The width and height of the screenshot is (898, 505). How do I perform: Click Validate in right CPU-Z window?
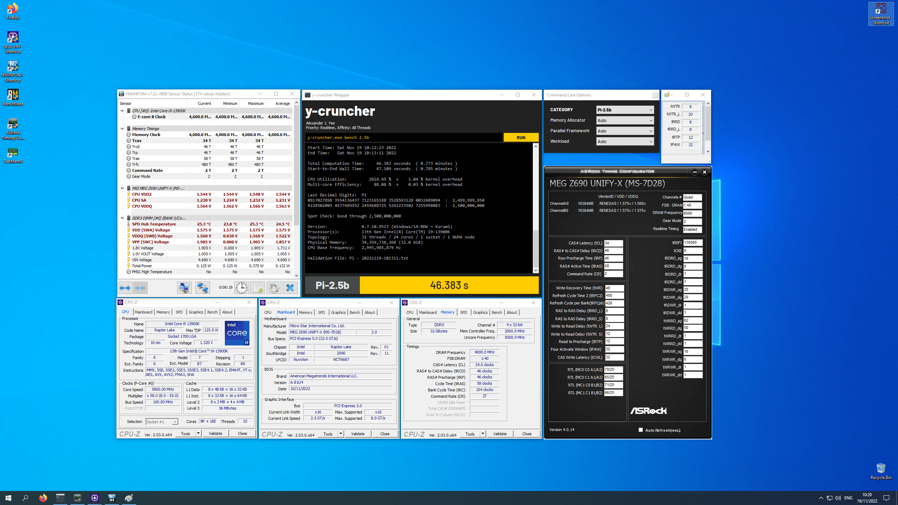500,434
